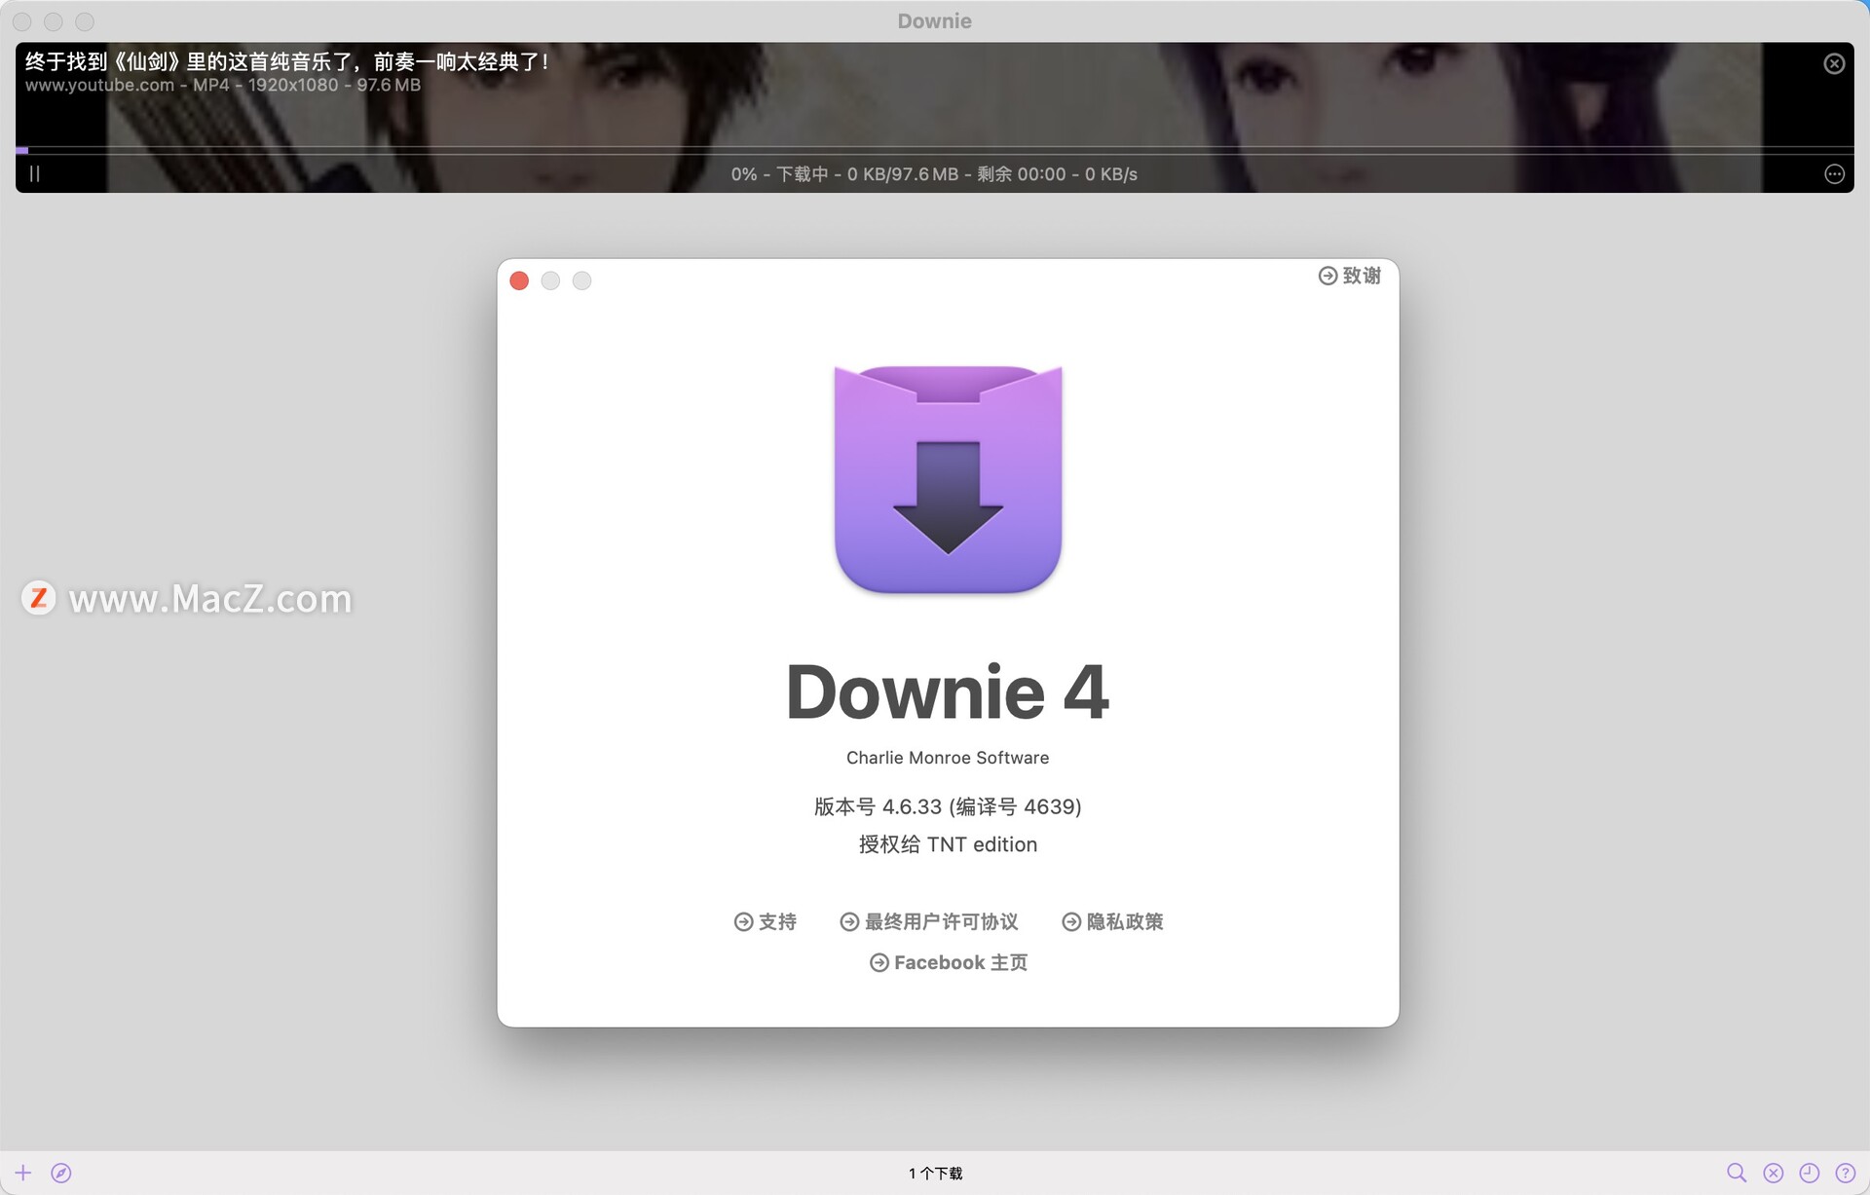
Task: Cancel the download with the X icon
Action: click(x=1834, y=64)
